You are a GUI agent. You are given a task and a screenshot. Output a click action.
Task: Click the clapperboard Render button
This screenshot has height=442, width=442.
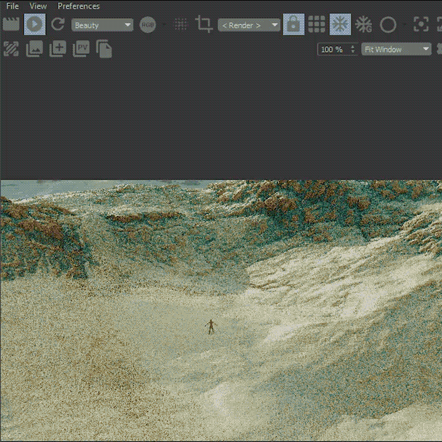click(x=11, y=24)
